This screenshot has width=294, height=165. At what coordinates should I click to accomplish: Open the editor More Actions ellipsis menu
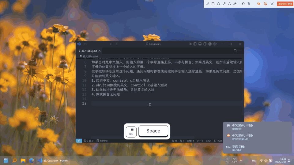click(x=240, y=51)
